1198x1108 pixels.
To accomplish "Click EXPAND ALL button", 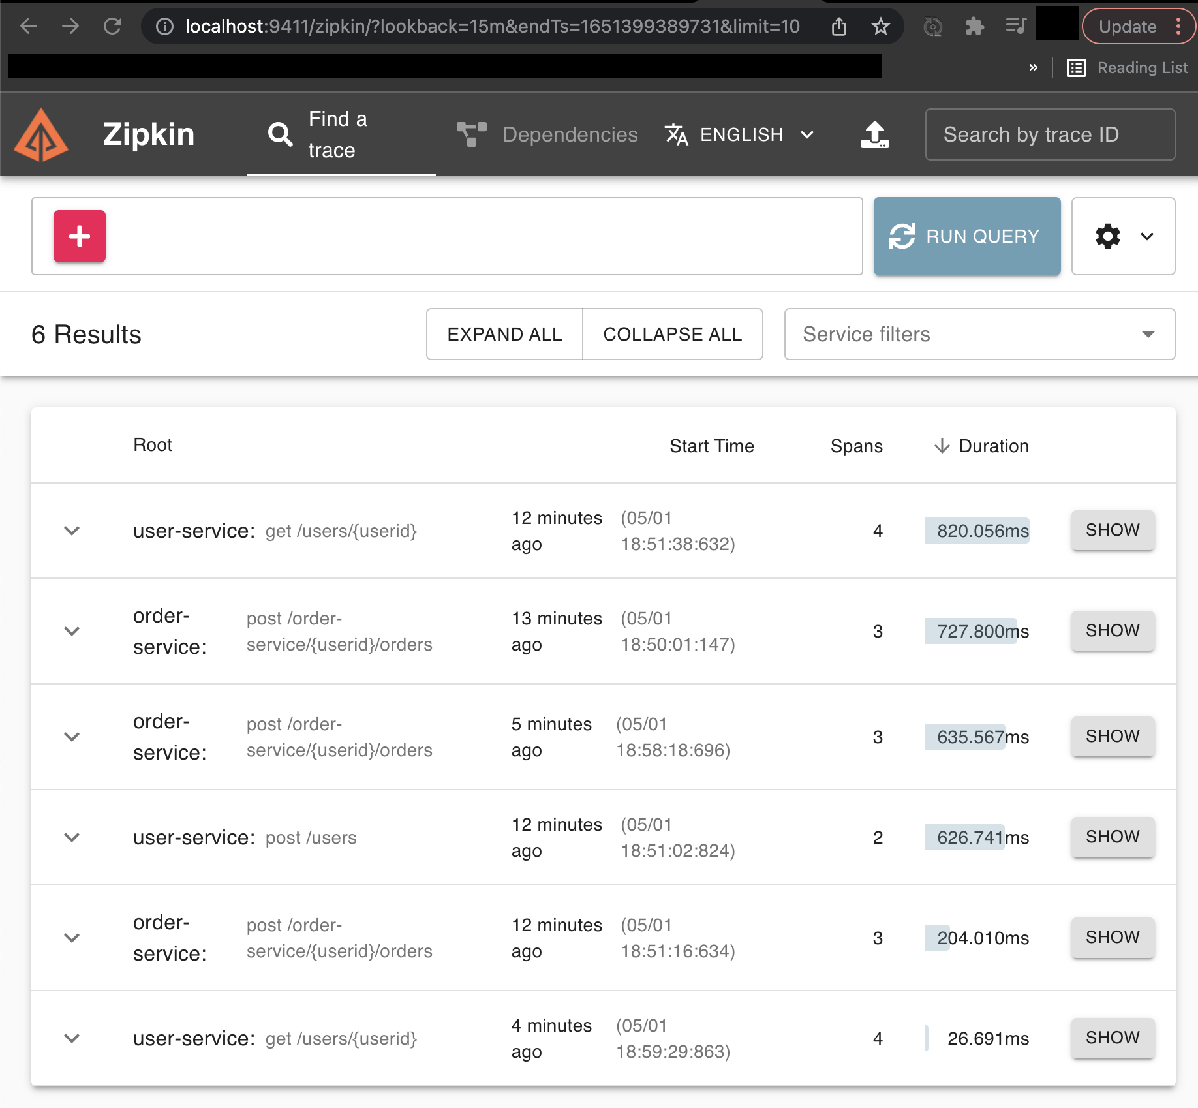I will pos(504,334).
